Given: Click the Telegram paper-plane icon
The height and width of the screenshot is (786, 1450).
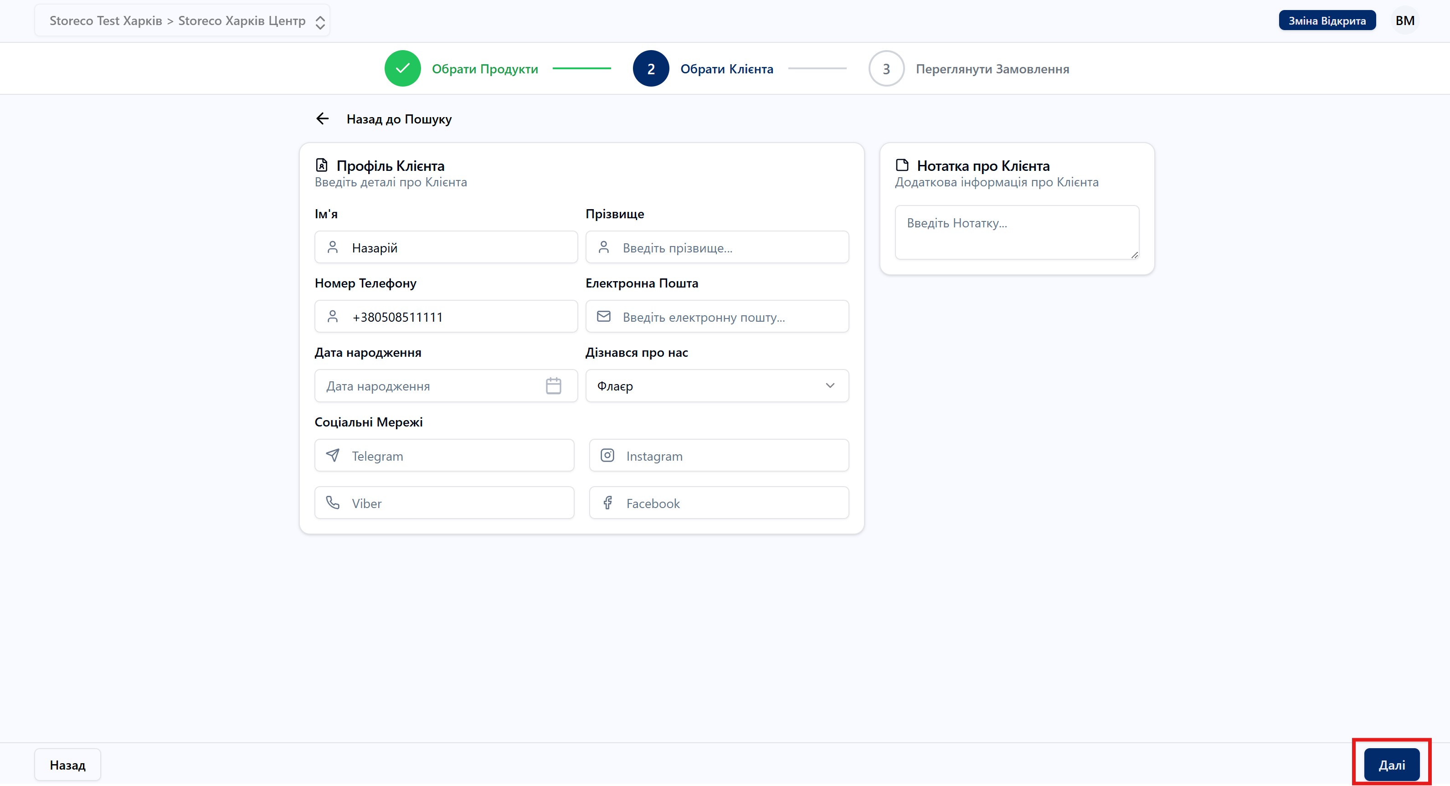Looking at the screenshot, I should [x=333, y=455].
